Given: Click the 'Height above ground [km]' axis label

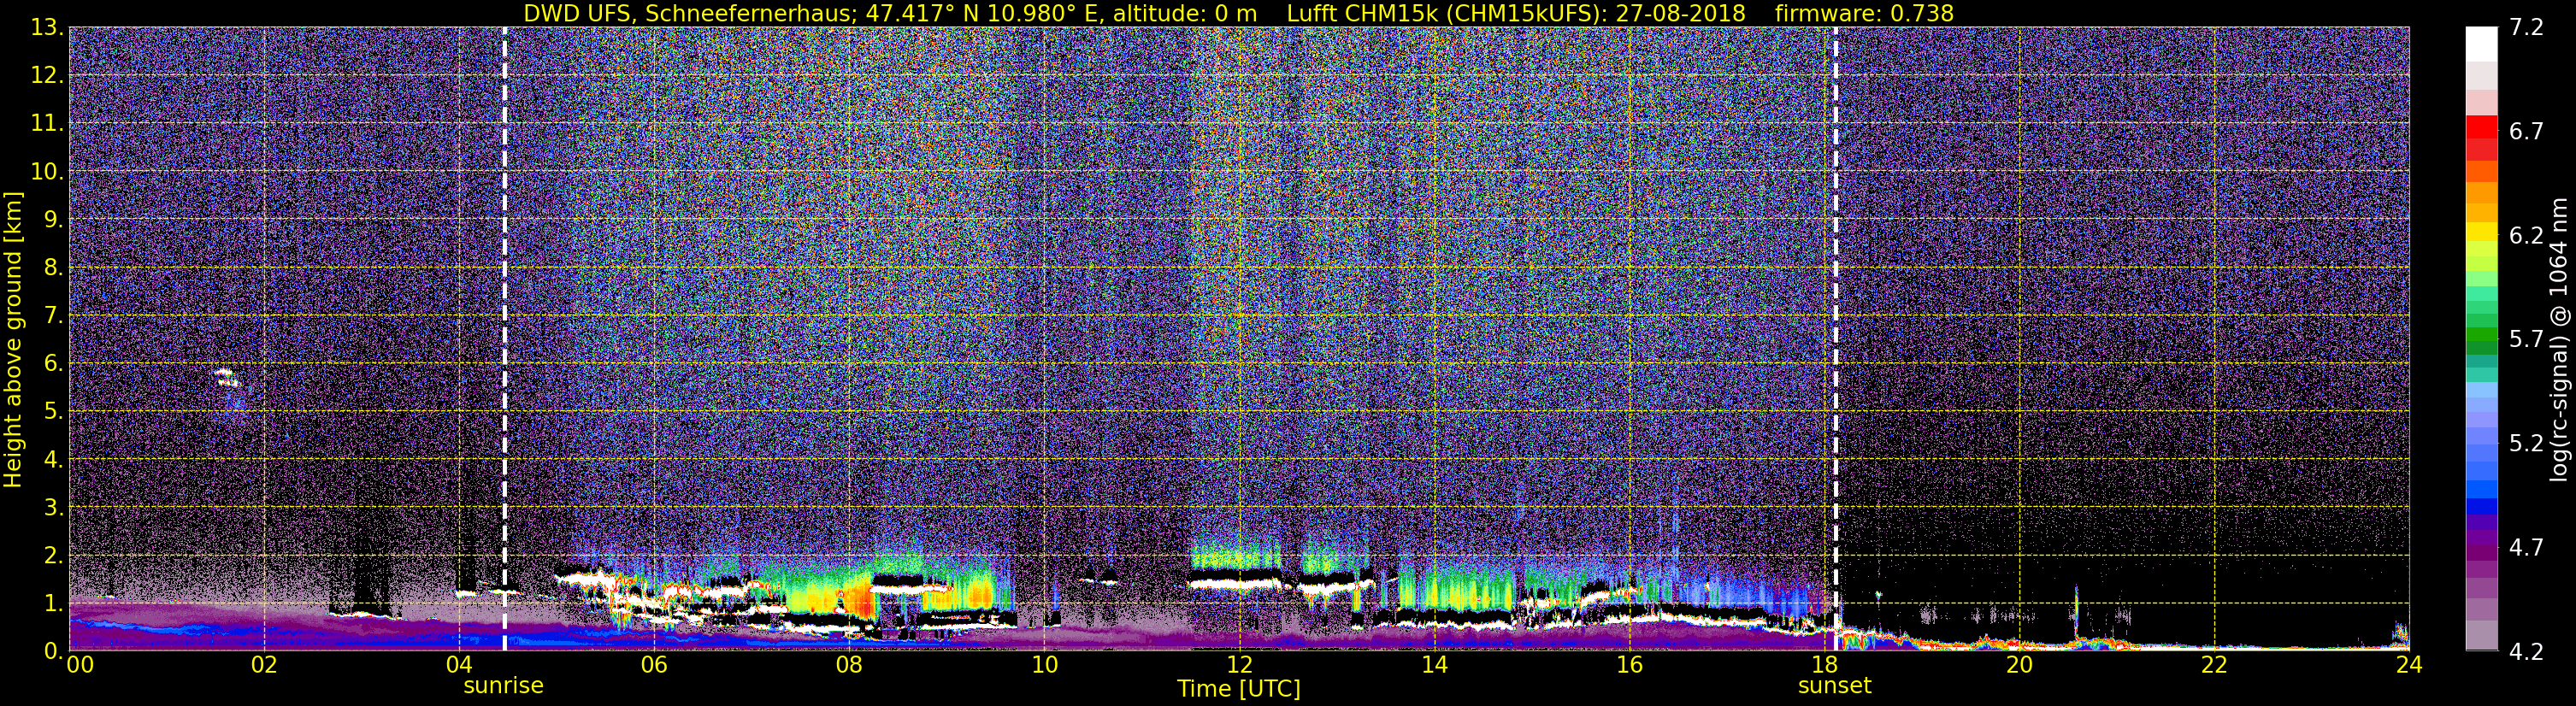Looking at the screenshot, I should point(13,340).
